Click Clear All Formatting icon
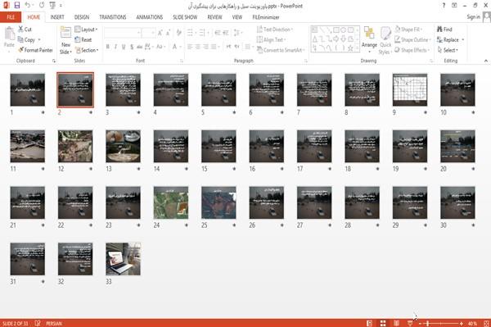 (178, 33)
